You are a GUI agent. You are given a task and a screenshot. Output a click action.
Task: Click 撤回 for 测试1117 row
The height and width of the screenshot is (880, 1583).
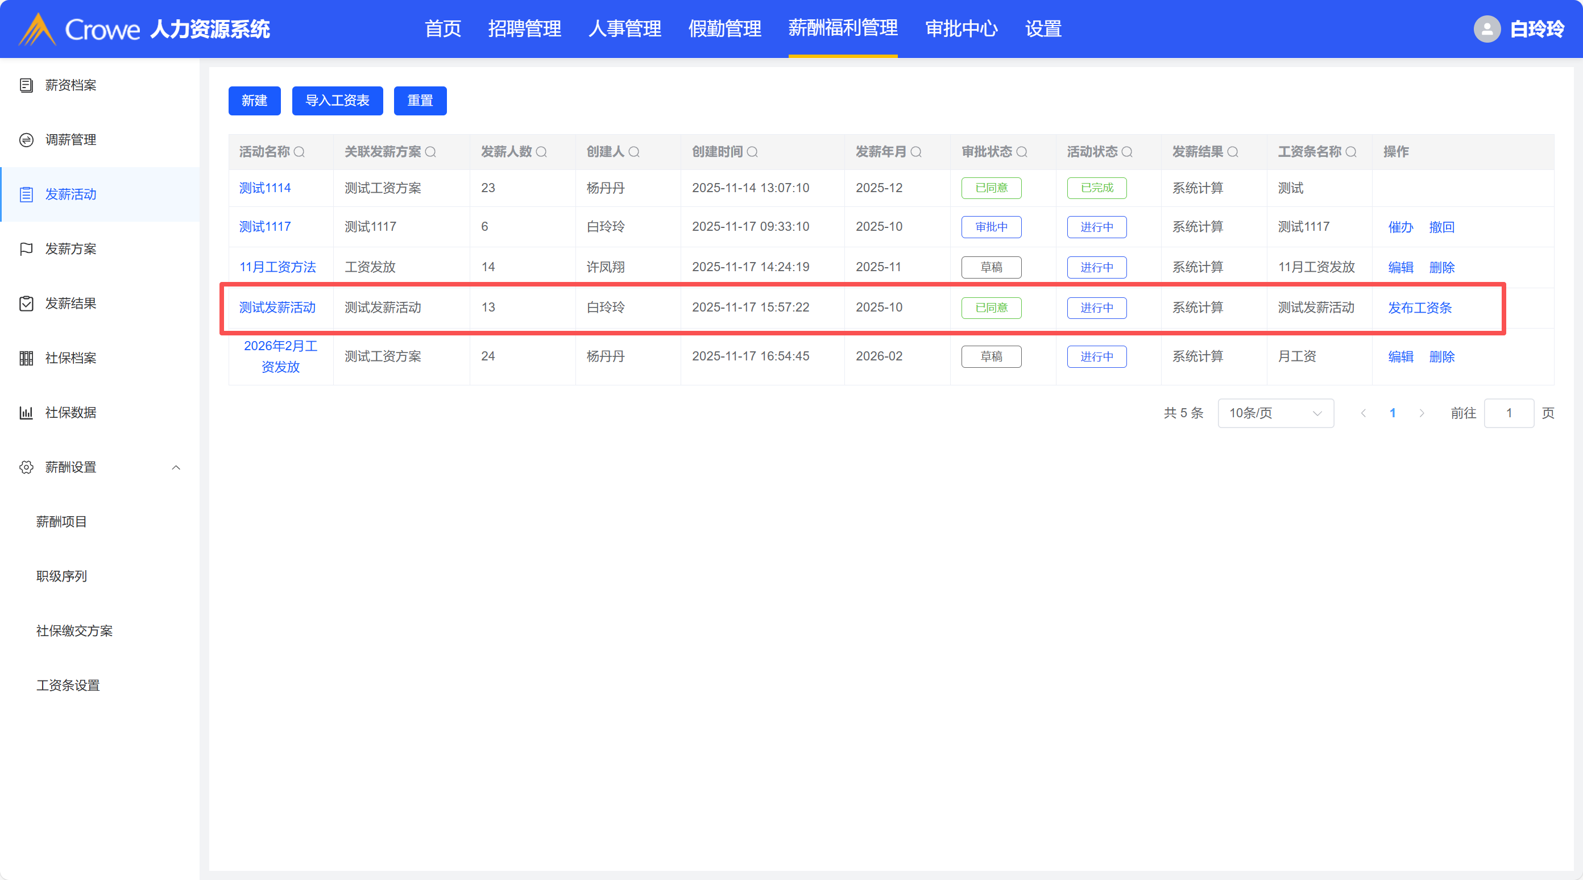[x=1441, y=227]
